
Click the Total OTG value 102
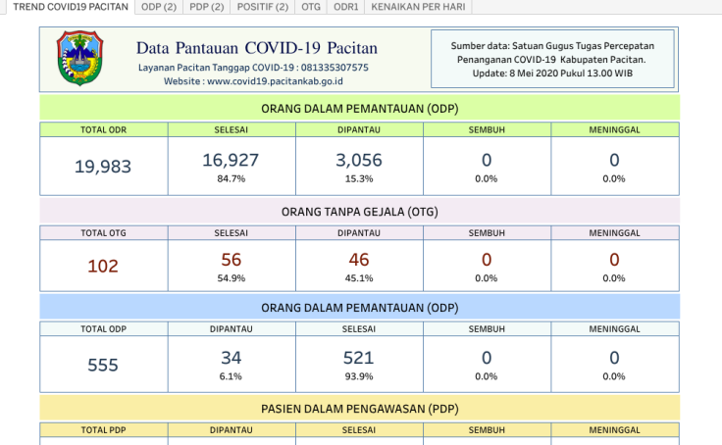click(x=103, y=266)
